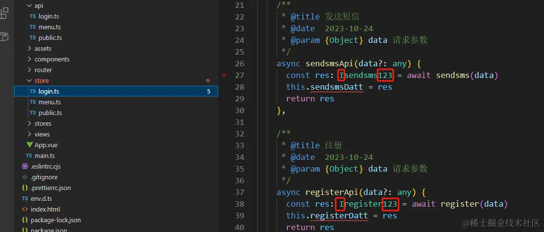The width and height of the screenshot is (544, 232).
Task: Click the problems badge 5 on login.ts
Action: point(208,92)
